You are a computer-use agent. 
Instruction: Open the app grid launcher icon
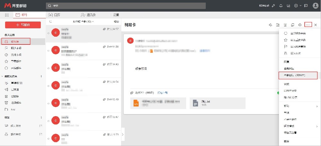click(6, 15)
